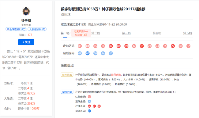Image resolution: width=199 pixels, height=118 pixels.
Task: Click the 策略提点 heading
Action: (67, 66)
